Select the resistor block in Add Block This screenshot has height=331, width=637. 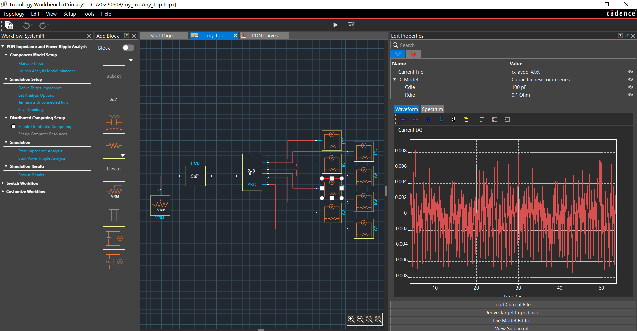point(114,145)
